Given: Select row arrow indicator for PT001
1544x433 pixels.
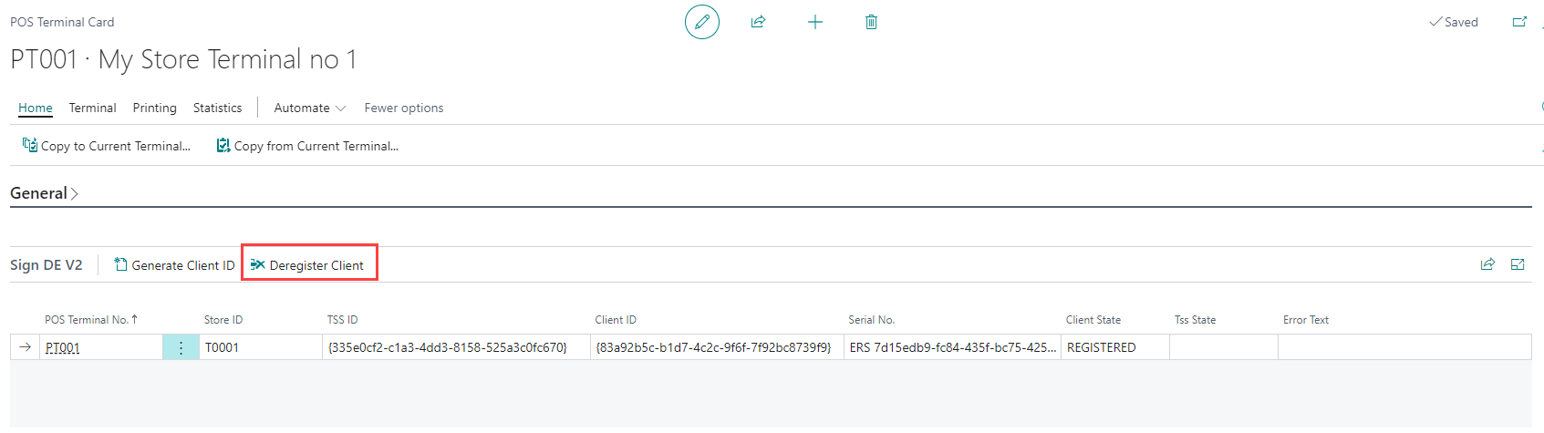Looking at the screenshot, I should click(25, 347).
